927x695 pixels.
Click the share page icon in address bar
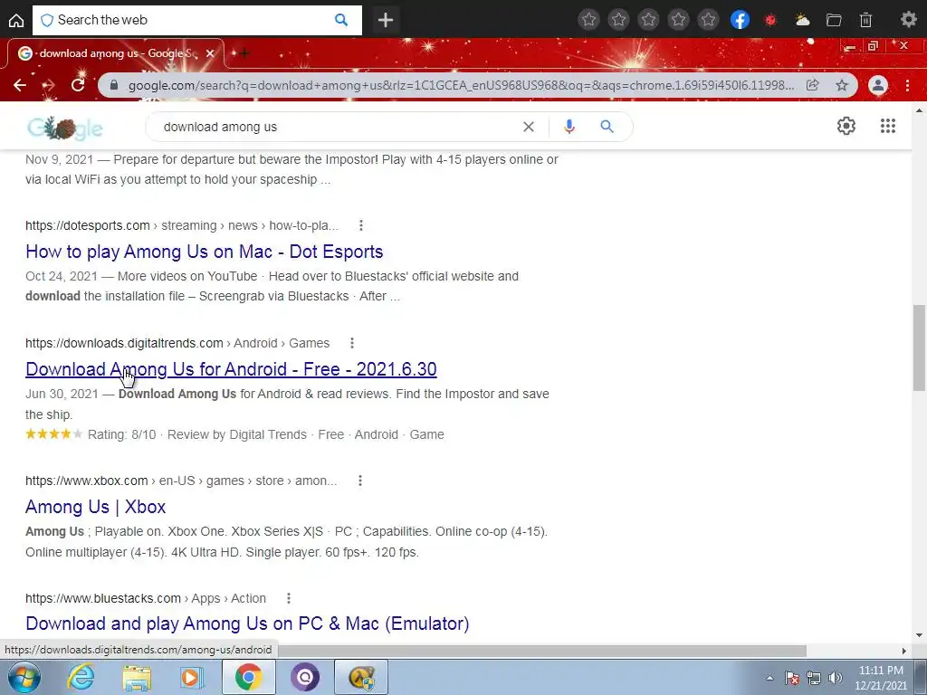pos(812,85)
